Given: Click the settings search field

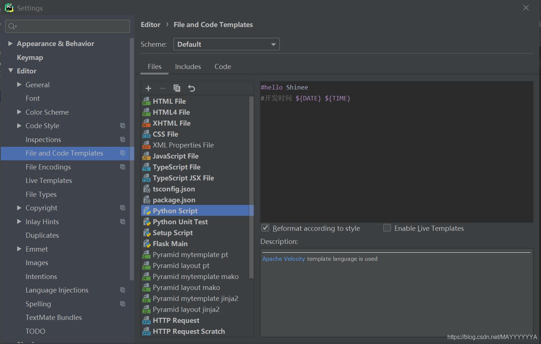Looking at the screenshot, I should pyautogui.click(x=68, y=26).
